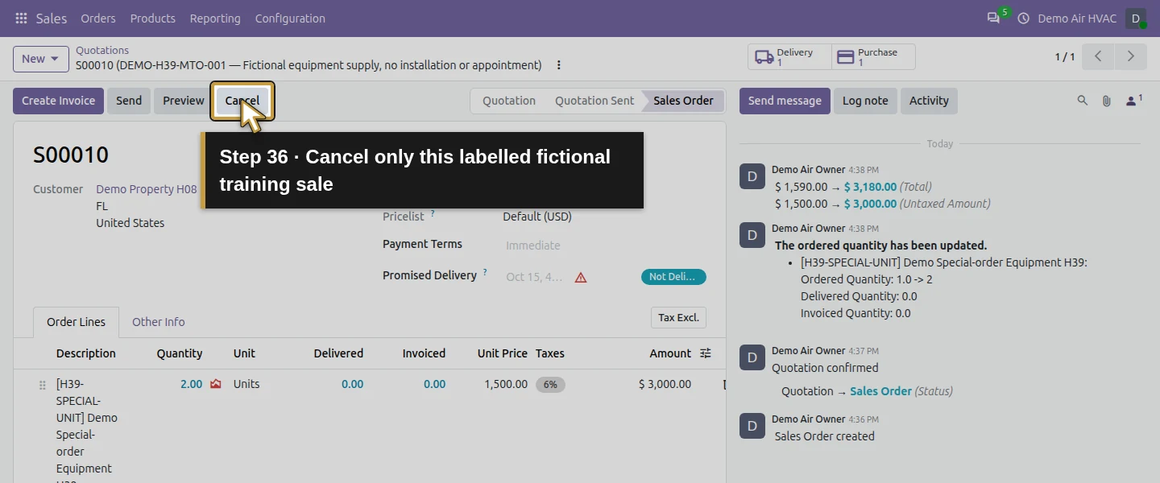Click the Quotation status stage
1160x483 pixels.
[509, 101]
